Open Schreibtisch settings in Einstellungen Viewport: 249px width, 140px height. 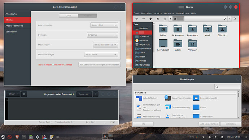203,116
